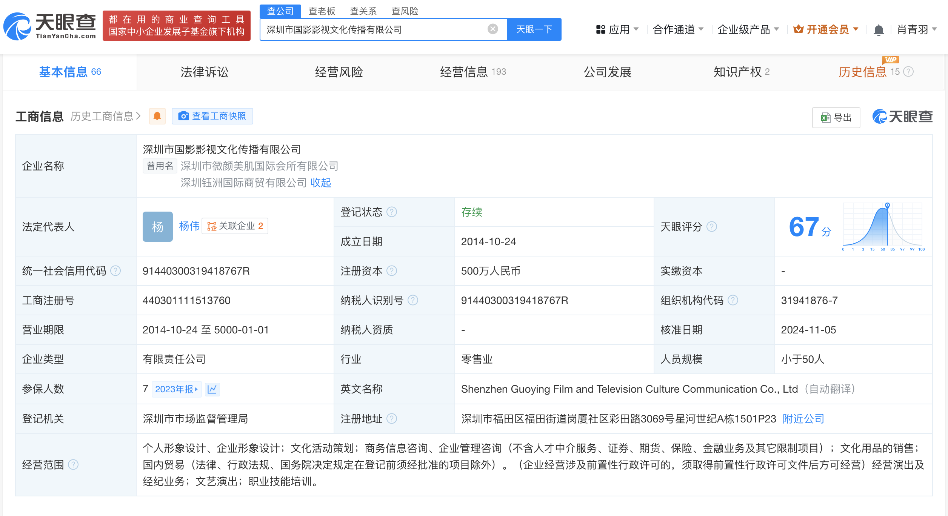This screenshot has width=948, height=516.
Task: Open legal representative 杨伟 link
Action: coord(189,226)
